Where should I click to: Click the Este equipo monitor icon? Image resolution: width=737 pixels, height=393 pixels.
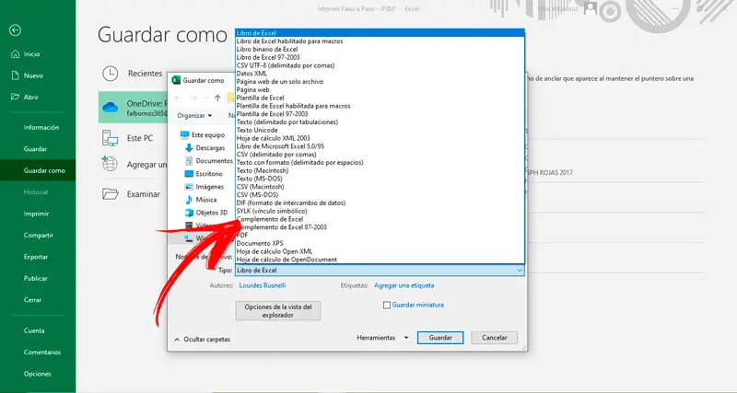tap(185, 135)
